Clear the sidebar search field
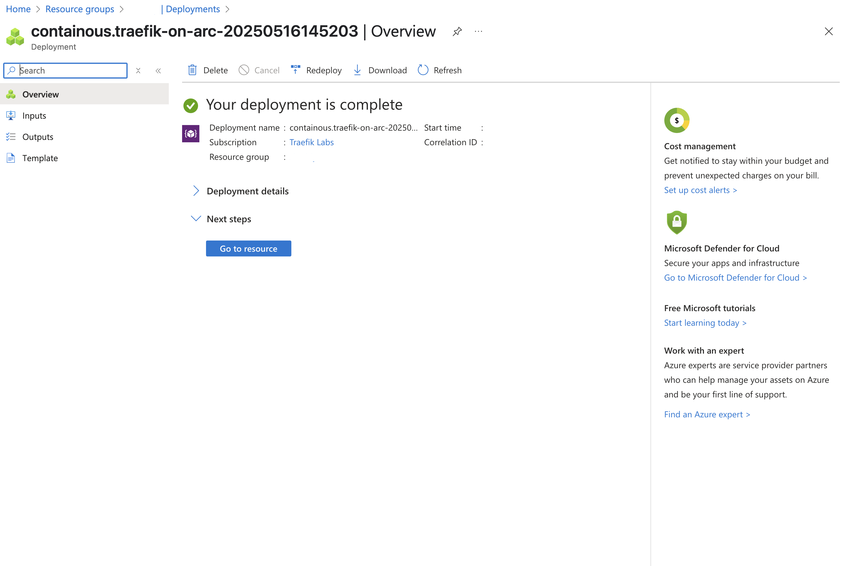This screenshot has width=848, height=566. 138,71
